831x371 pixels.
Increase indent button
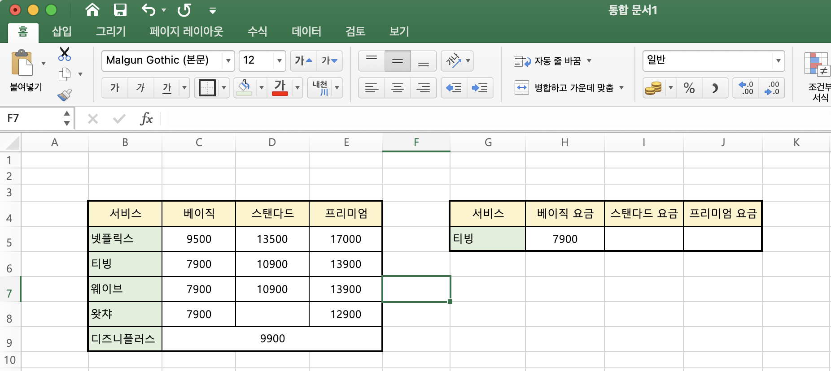pos(480,88)
